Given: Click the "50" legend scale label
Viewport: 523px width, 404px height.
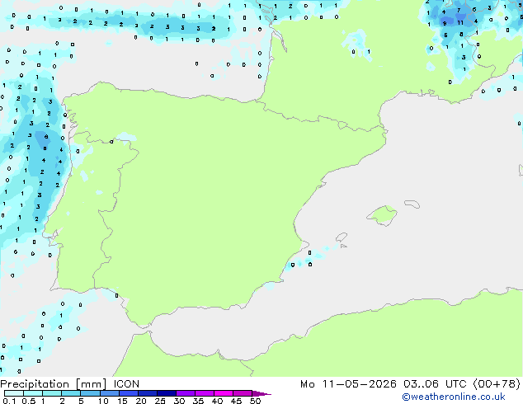Looking at the screenshot, I should (x=256, y=401).
